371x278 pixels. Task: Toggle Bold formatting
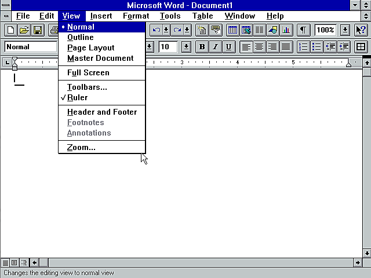coord(202,47)
